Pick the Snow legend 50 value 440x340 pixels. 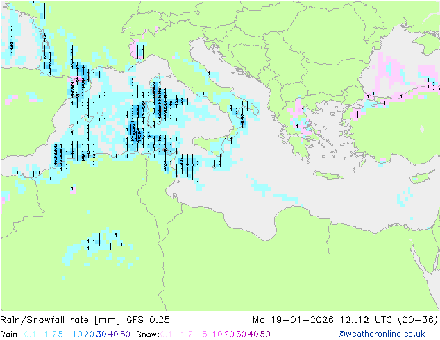[265, 334]
